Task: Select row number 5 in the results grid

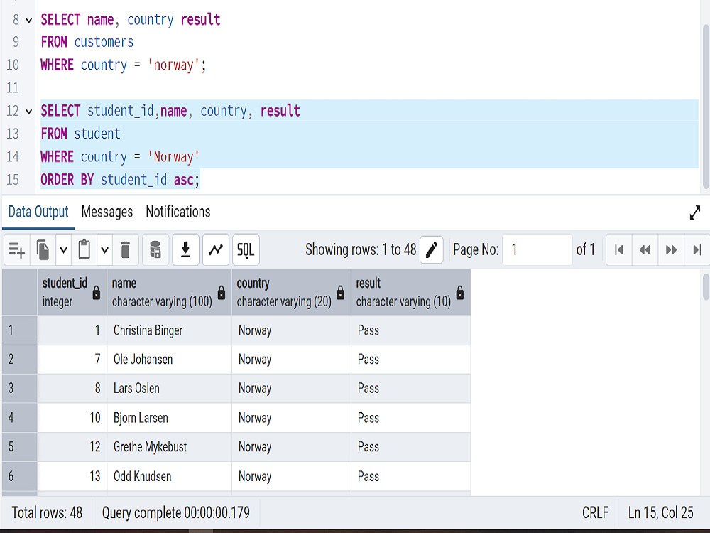Action: [19, 447]
